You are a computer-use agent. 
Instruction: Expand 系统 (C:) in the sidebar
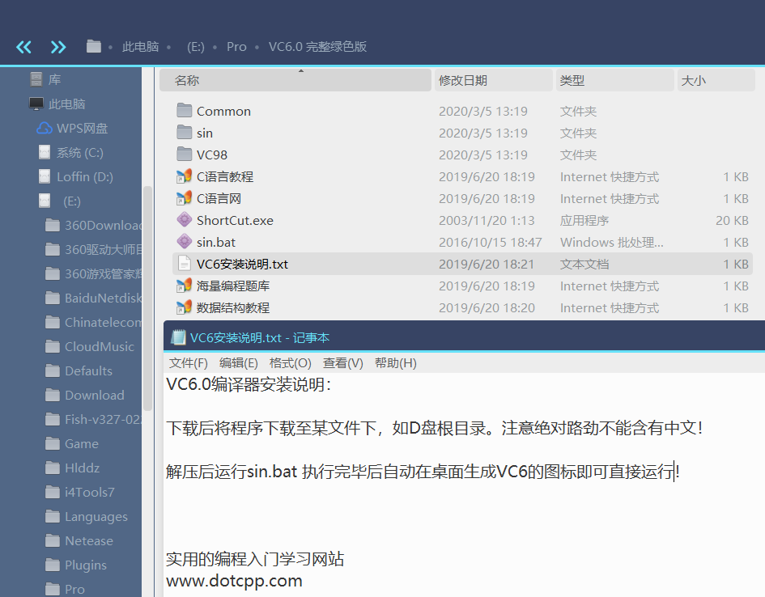[x=31, y=152]
